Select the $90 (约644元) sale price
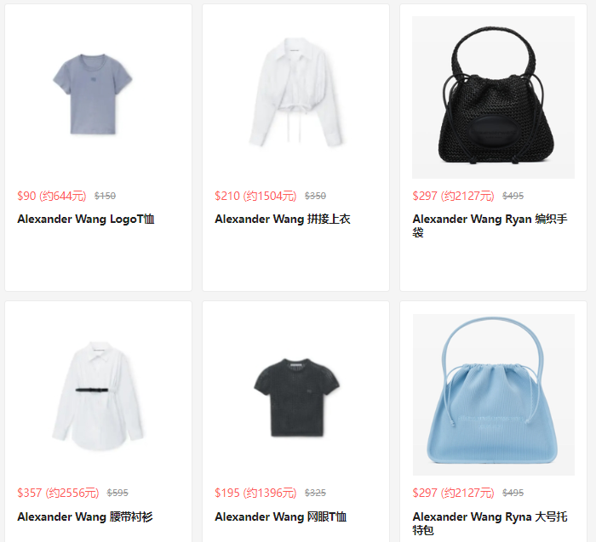 pos(52,196)
